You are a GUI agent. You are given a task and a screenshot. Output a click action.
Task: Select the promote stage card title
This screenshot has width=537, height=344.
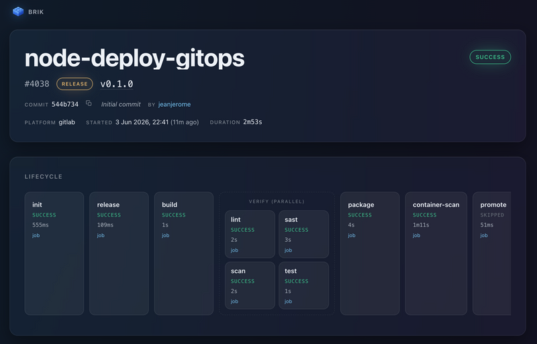click(493, 204)
